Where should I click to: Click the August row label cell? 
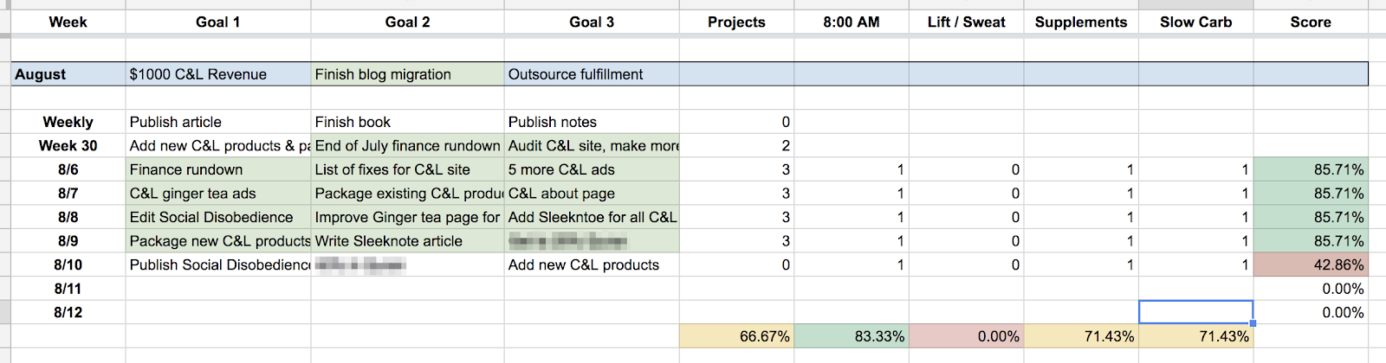coord(68,74)
